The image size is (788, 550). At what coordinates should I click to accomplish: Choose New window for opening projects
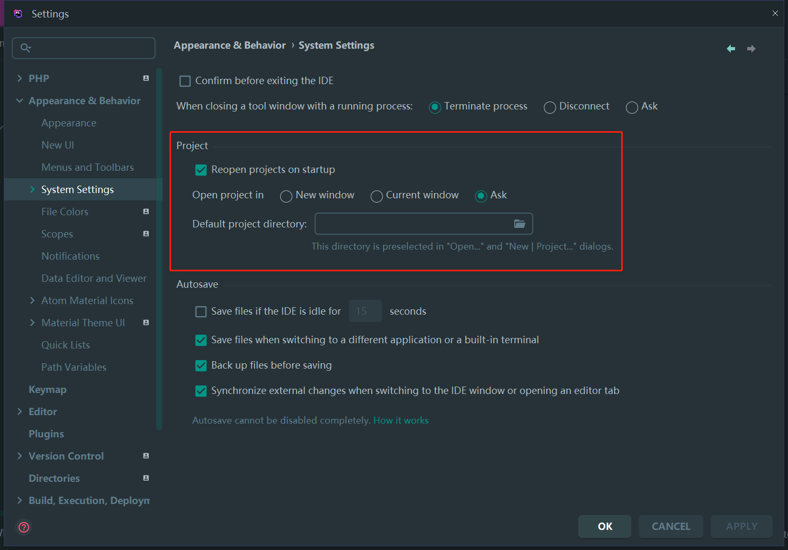pos(286,196)
